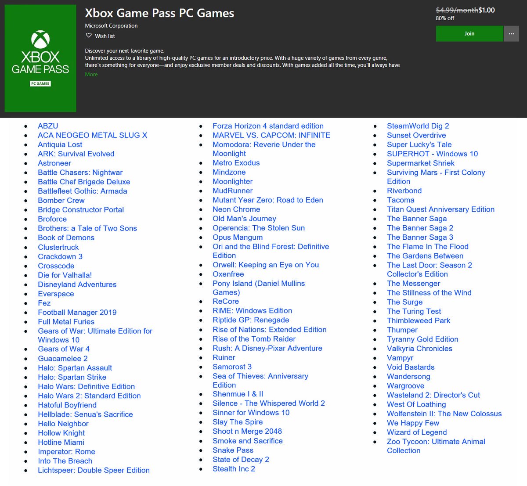Click MARVEL VS. CAPCOM: INFINITE link
527x486 pixels.
[271, 135]
